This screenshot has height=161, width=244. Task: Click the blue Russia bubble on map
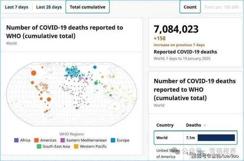pyautogui.click(x=95, y=67)
